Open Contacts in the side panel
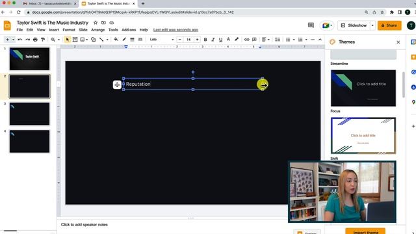Viewport: 416px width, 234px height. [413, 87]
